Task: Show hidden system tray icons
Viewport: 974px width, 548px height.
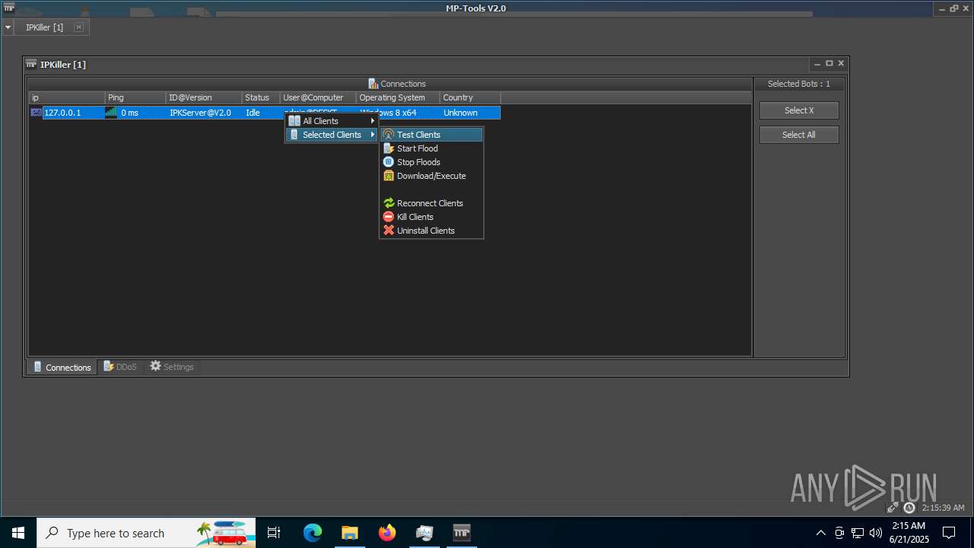Action: coord(820,533)
